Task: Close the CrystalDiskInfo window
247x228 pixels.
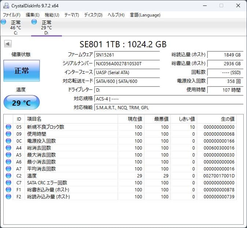Action: (238, 5)
